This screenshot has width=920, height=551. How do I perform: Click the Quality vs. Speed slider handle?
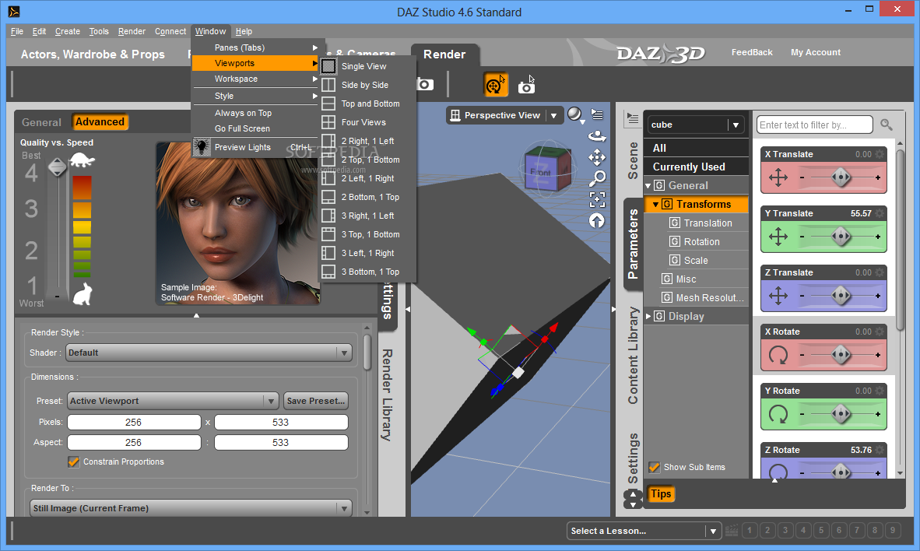pos(57,167)
